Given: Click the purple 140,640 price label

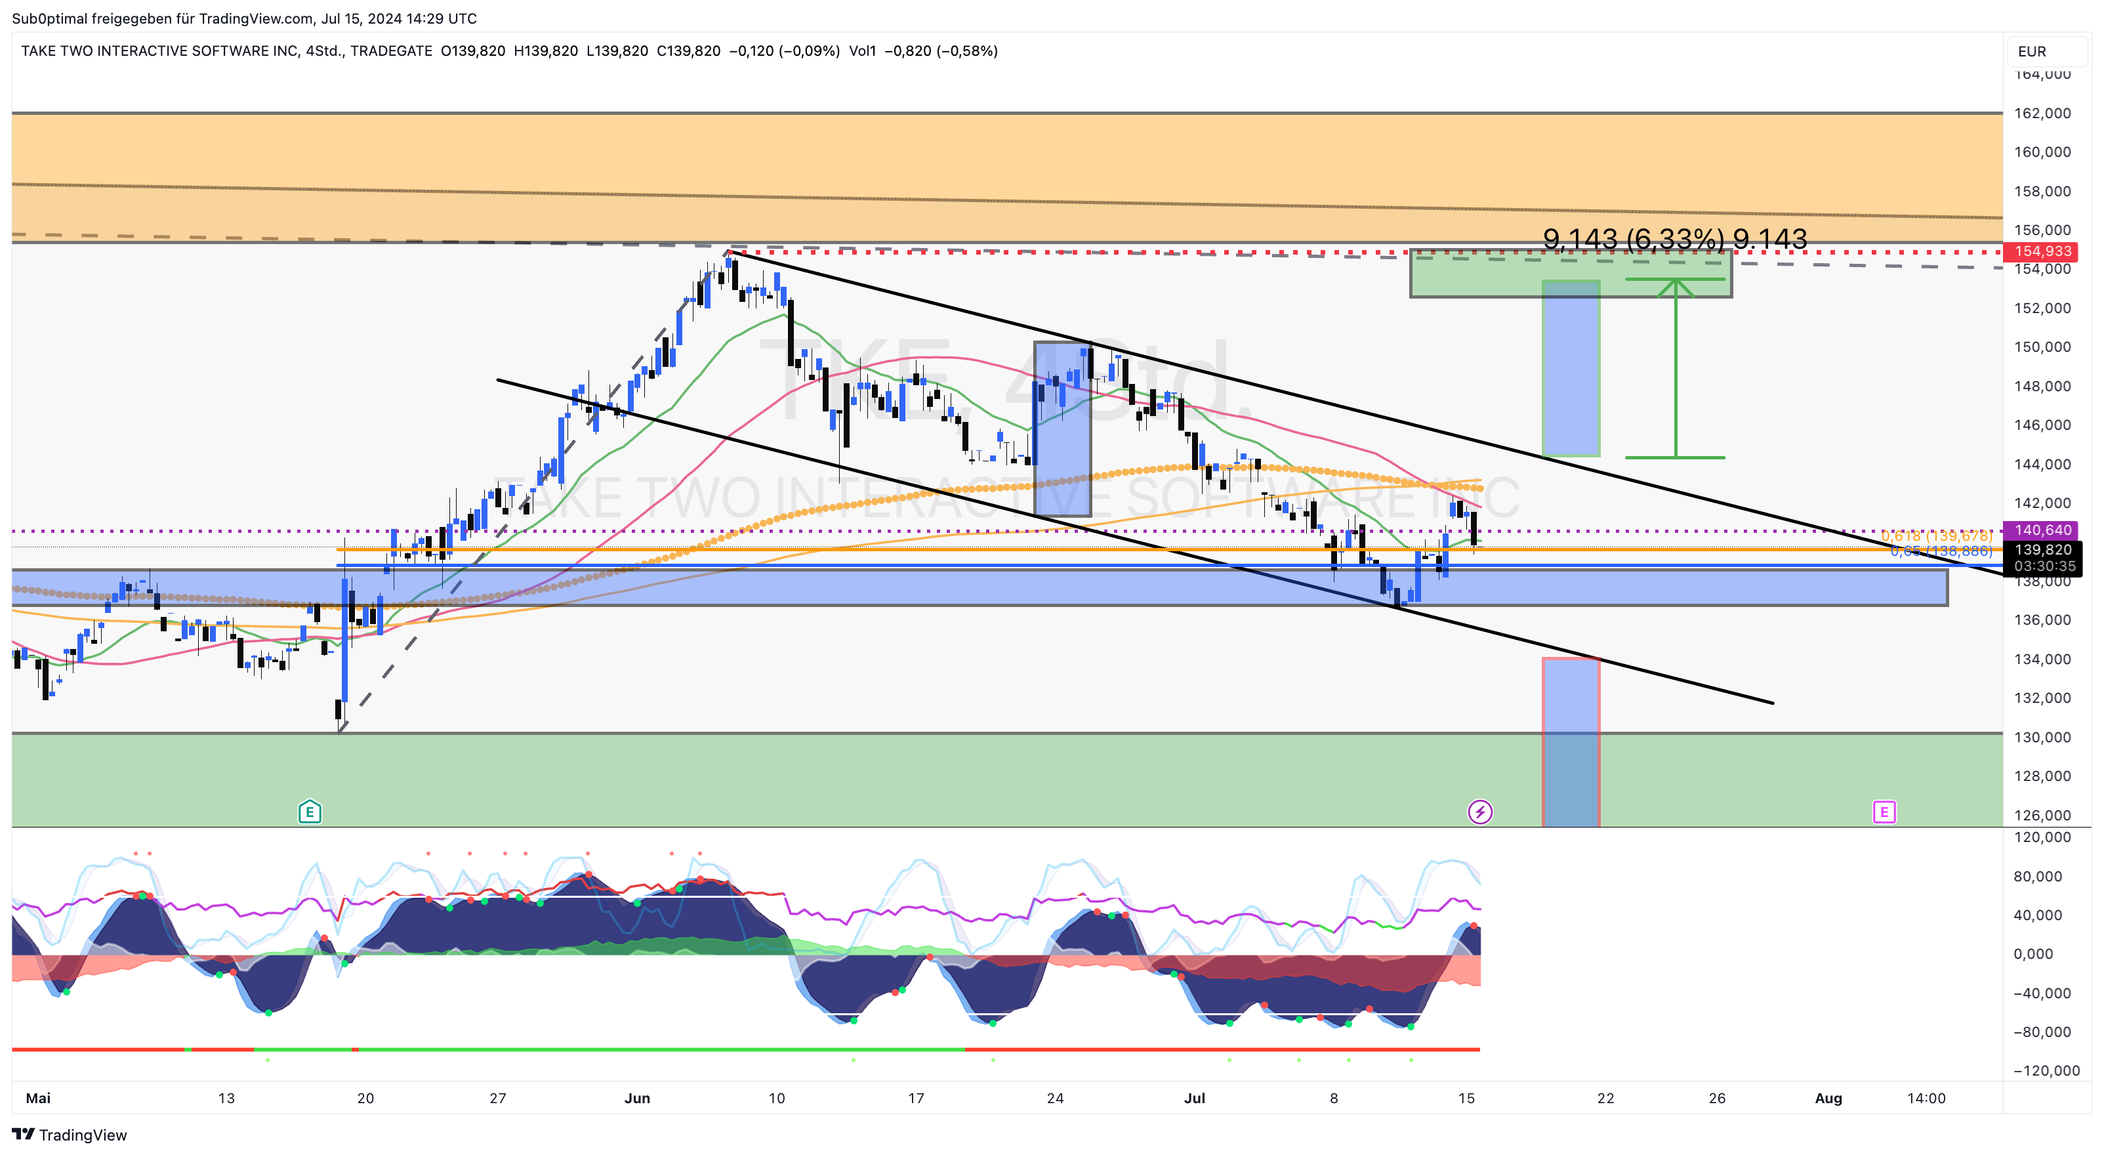Looking at the screenshot, I should [2042, 530].
